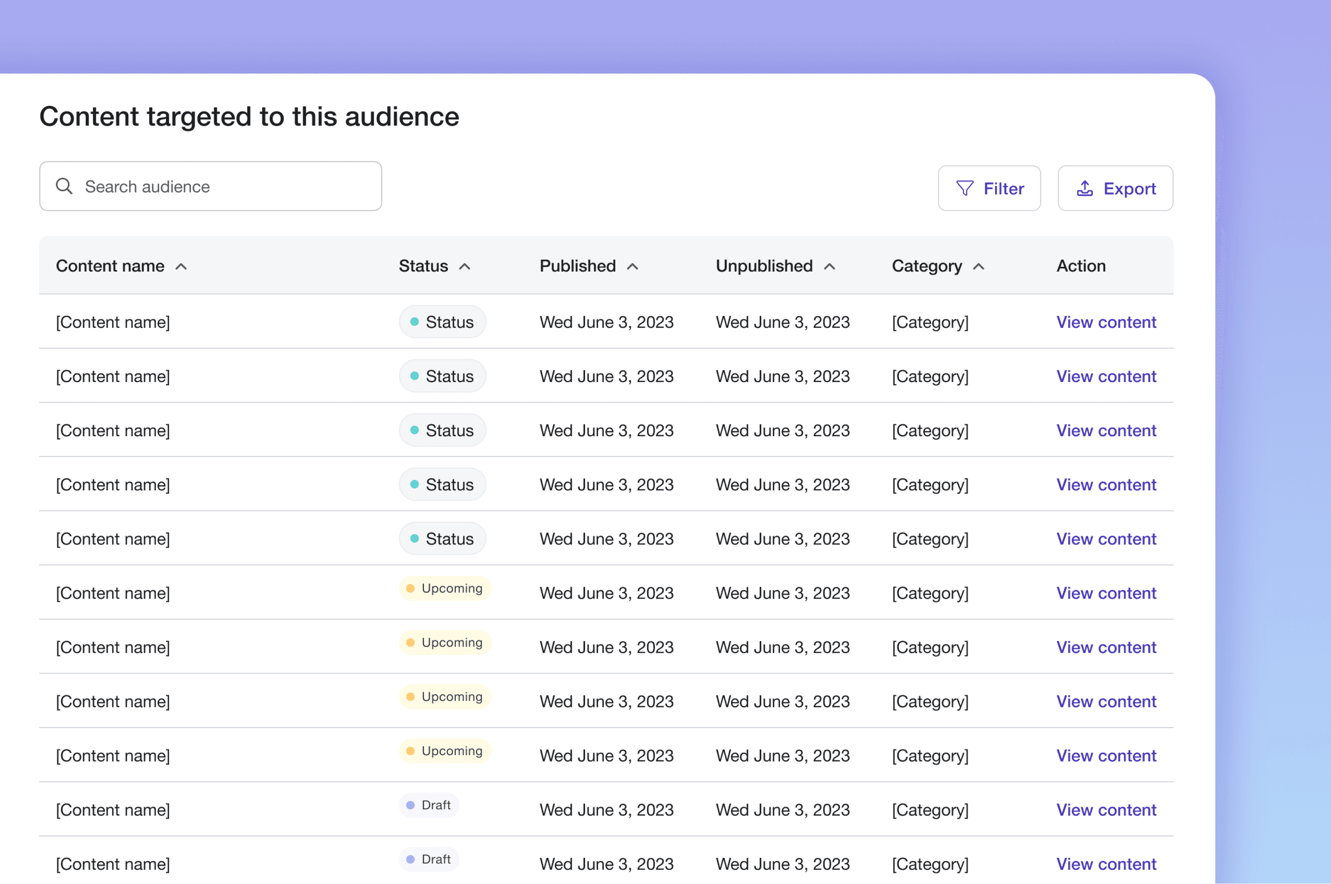The height and width of the screenshot is (884, 1331).
Task: Open View content link in second row
Action: point(1106,376)
